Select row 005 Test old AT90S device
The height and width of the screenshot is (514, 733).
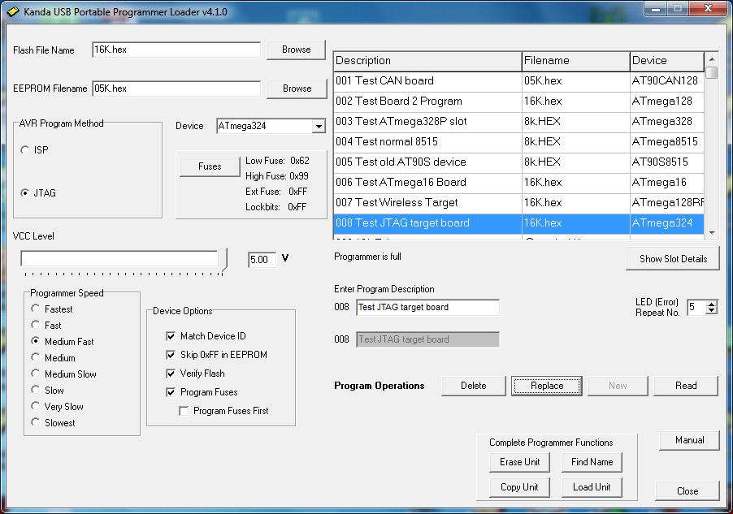tap(519, 162)
